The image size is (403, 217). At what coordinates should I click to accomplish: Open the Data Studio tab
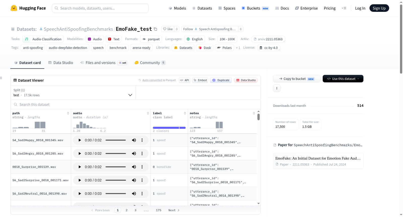[61, 63]
